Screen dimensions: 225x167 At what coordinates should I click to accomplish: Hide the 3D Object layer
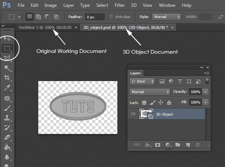(x=133, y=114)
